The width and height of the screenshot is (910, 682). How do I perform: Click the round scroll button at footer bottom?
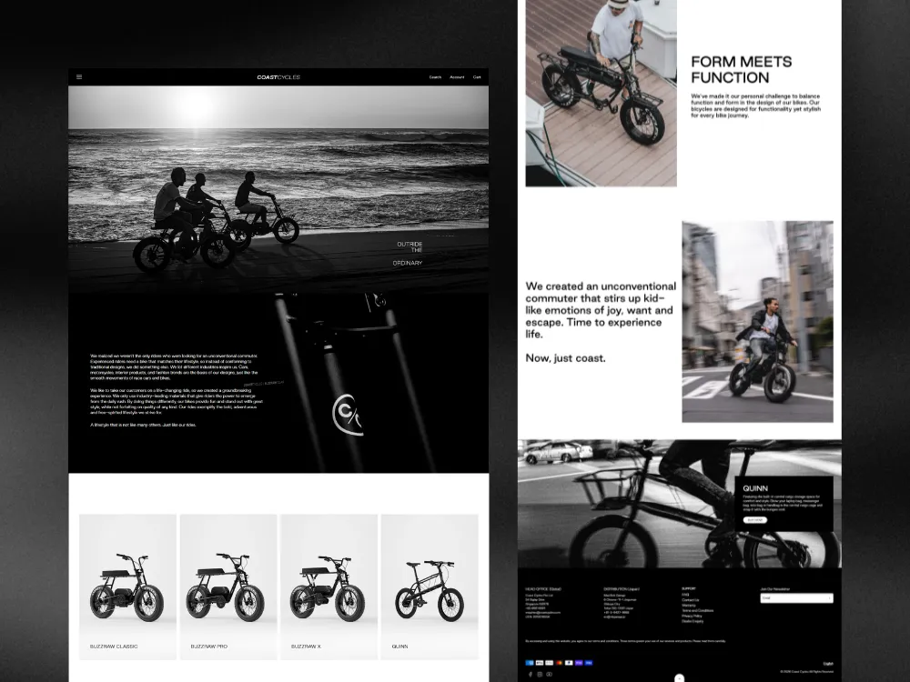coord(680,678)
